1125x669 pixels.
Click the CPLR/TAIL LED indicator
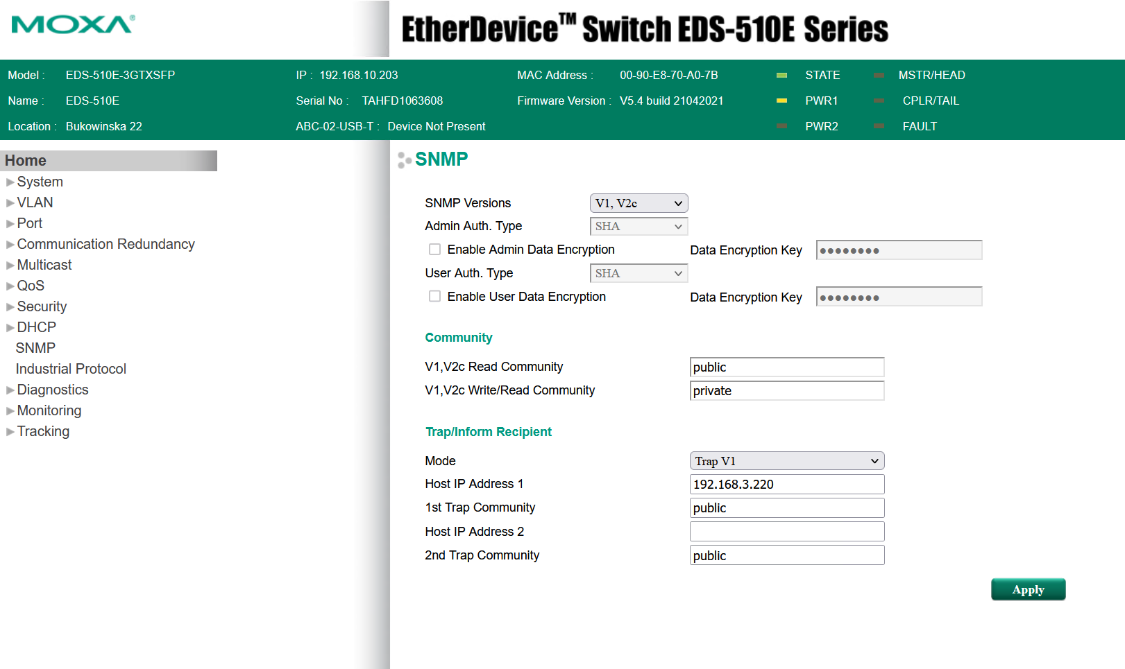pos(879,101)
